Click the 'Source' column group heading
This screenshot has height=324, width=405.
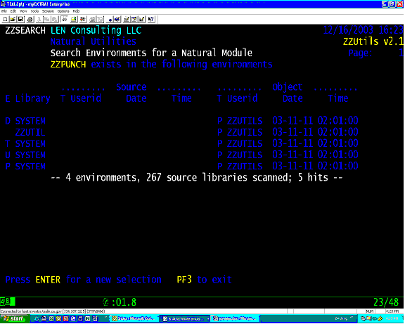pos(131,87)
